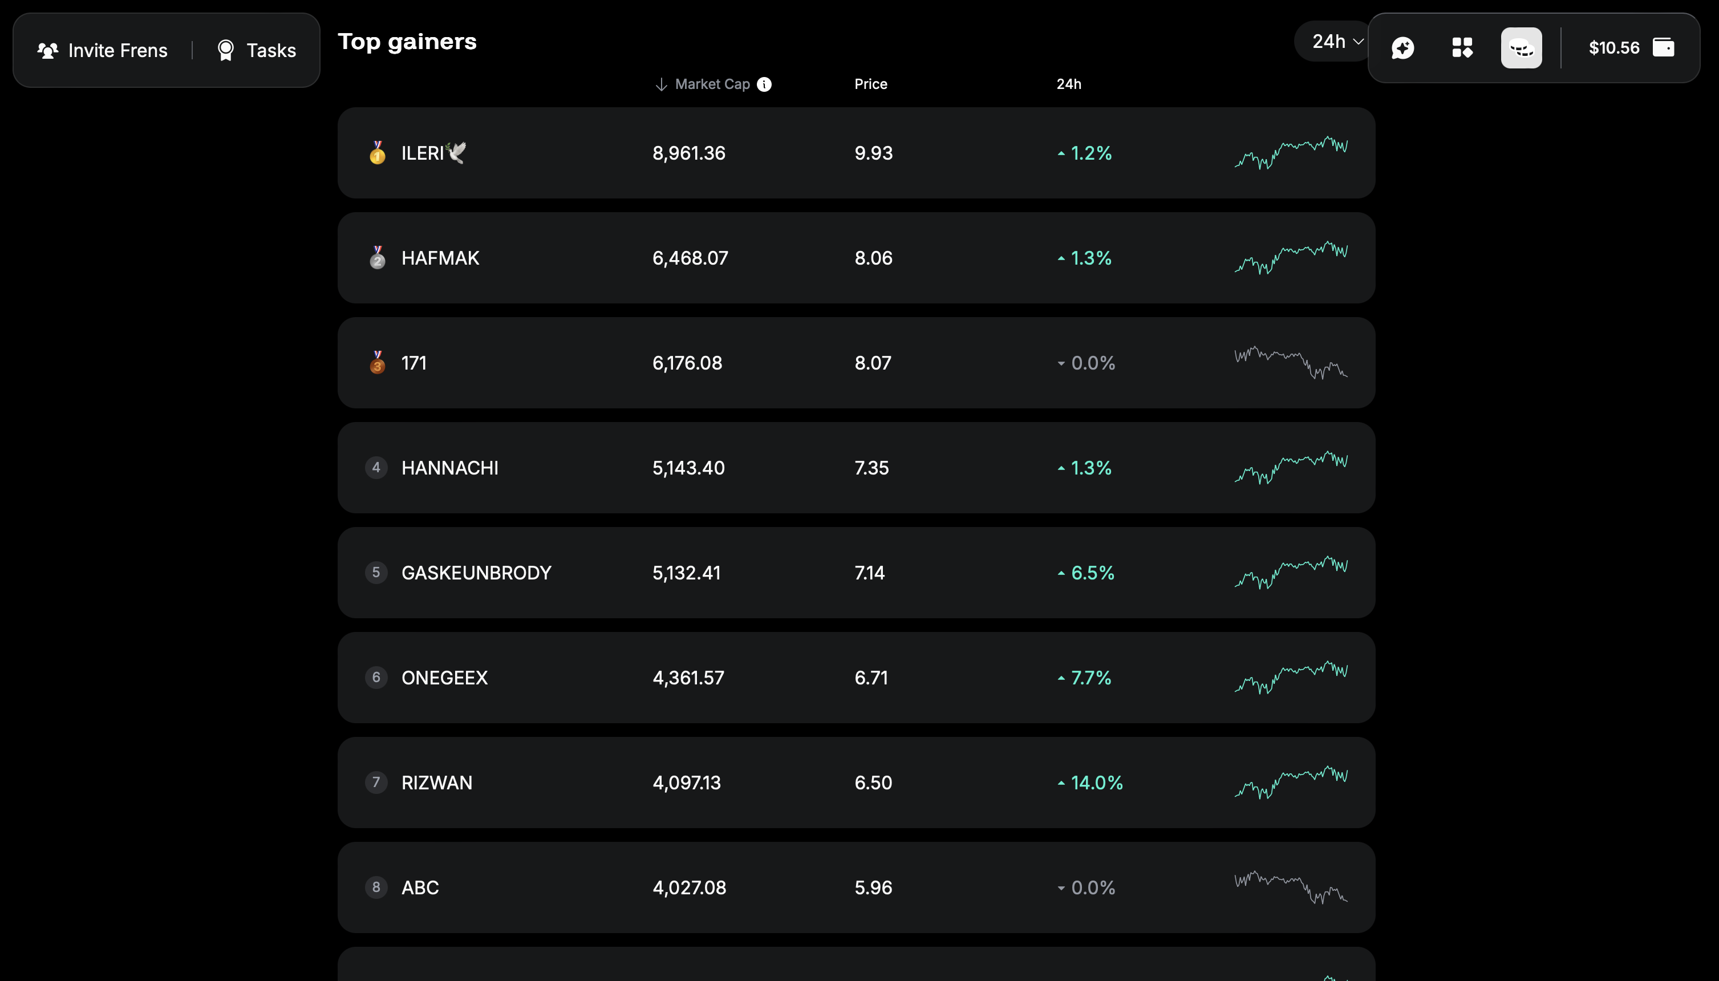The height and width of the screenshot is (981, 1719).
Task: Click the $10.56 wallet balance
Action: (1613, 48)
